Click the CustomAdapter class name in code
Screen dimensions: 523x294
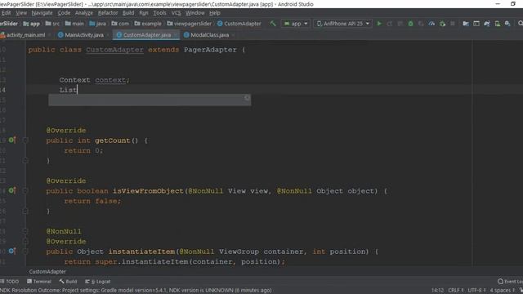[114, 50]
